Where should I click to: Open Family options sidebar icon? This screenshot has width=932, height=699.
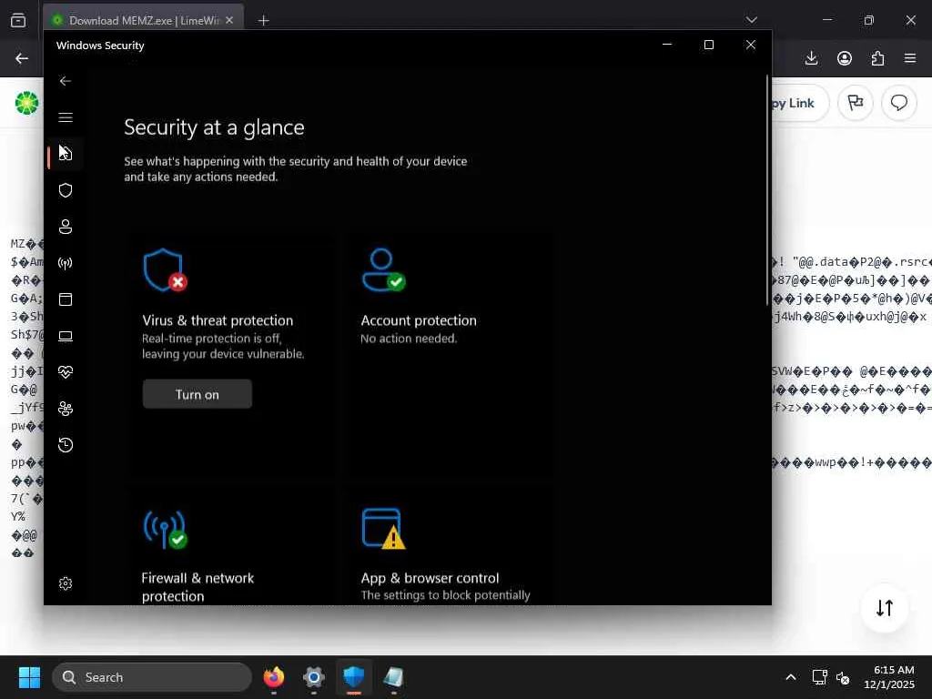click(66, 409)
